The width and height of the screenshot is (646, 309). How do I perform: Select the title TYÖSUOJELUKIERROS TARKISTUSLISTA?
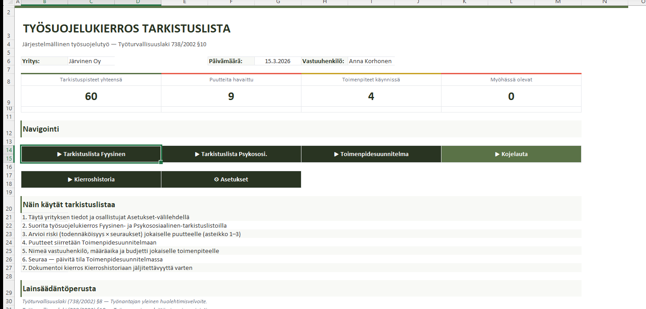(x=127, y=29)
